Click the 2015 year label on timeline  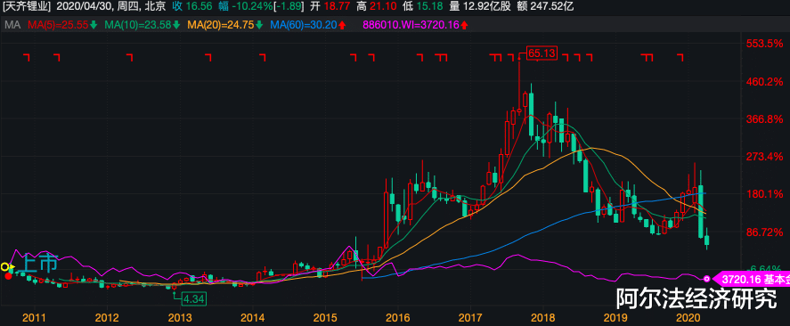click(x=325, y=317)
